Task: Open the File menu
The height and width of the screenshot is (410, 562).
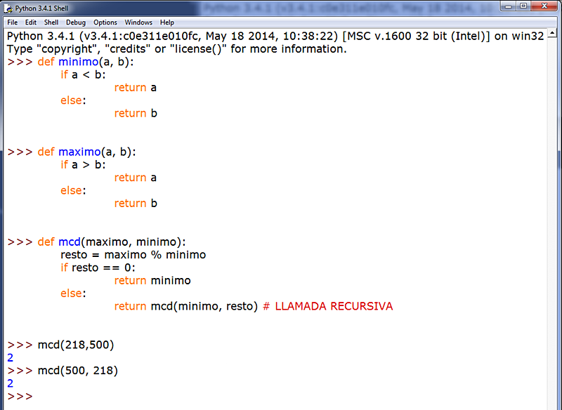Action: [x=12, y=22]
